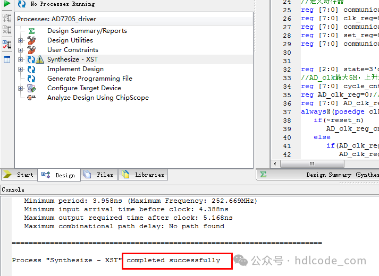Expand the Configure Target Device node
This screenshot has height=276, width=379.
[21, 88]
